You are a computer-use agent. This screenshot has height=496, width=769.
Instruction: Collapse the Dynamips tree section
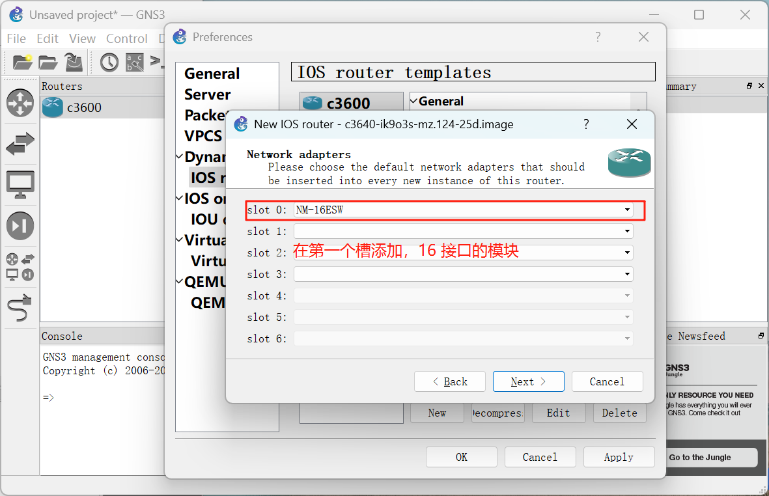click(180, 157)
